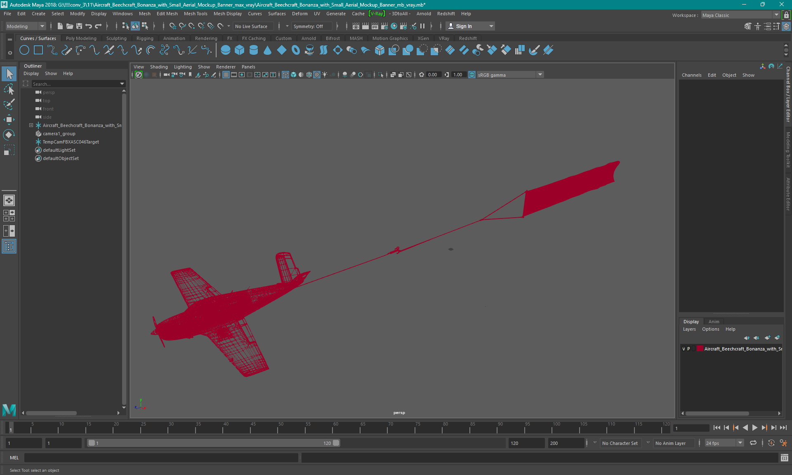Click the timeline at frame 60
792x475 pixels.
click(x=332, y=428)
